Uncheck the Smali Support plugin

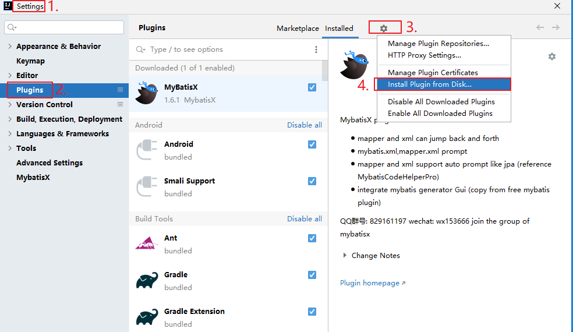(x=312, y=181)
